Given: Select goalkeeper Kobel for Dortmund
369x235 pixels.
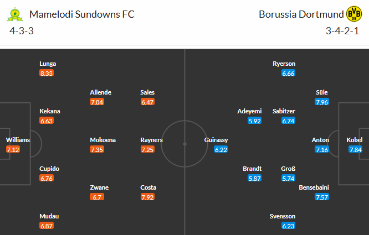Looking at the screenshot, I should pyautogui.click(x=355, y=140).
